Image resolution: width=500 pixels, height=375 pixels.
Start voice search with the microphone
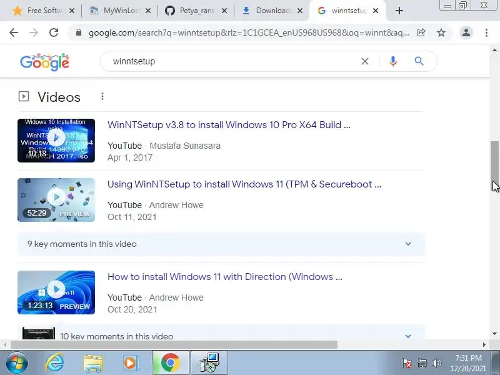[393, 61]
